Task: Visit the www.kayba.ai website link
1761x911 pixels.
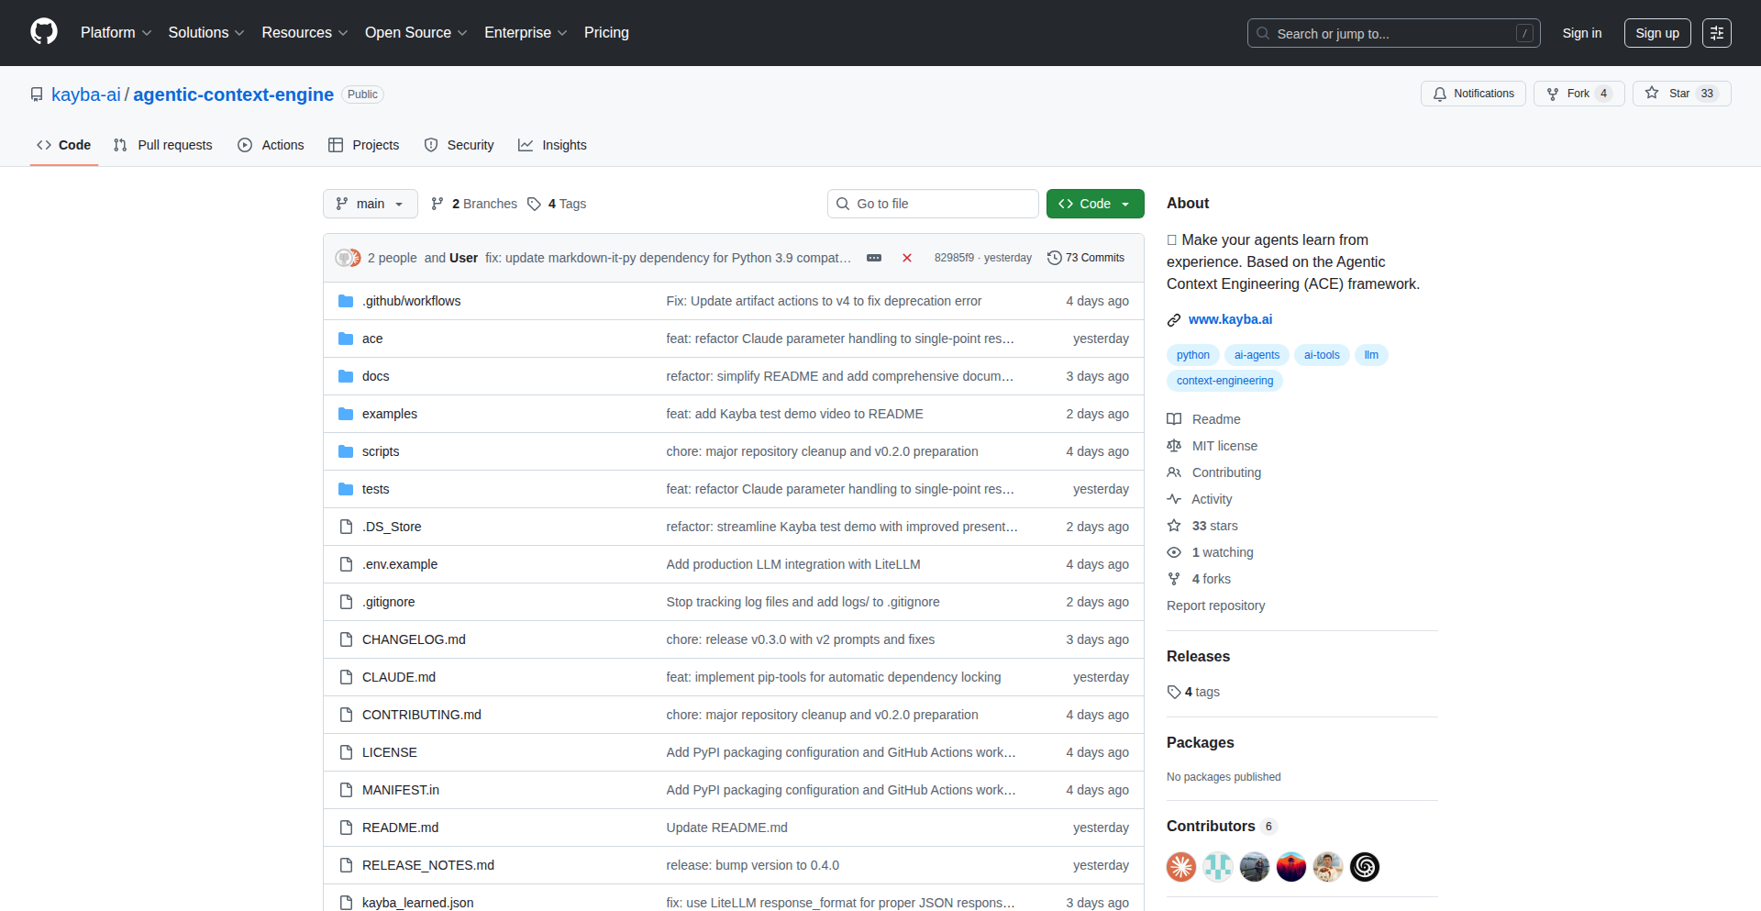Action: point(1230,319)
